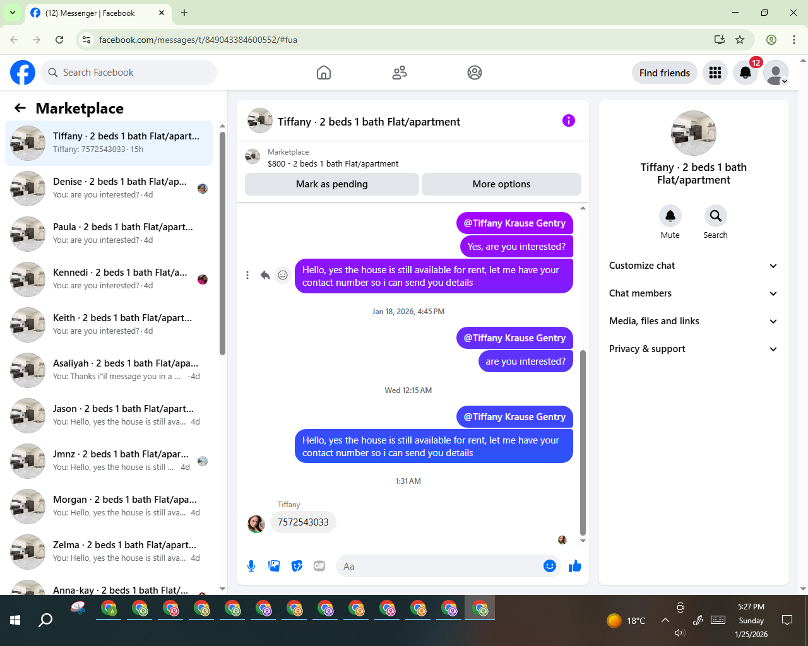The width and height of the screenshot is (808, 646).
Task: Open the Windows notification center
Action: 787,620
